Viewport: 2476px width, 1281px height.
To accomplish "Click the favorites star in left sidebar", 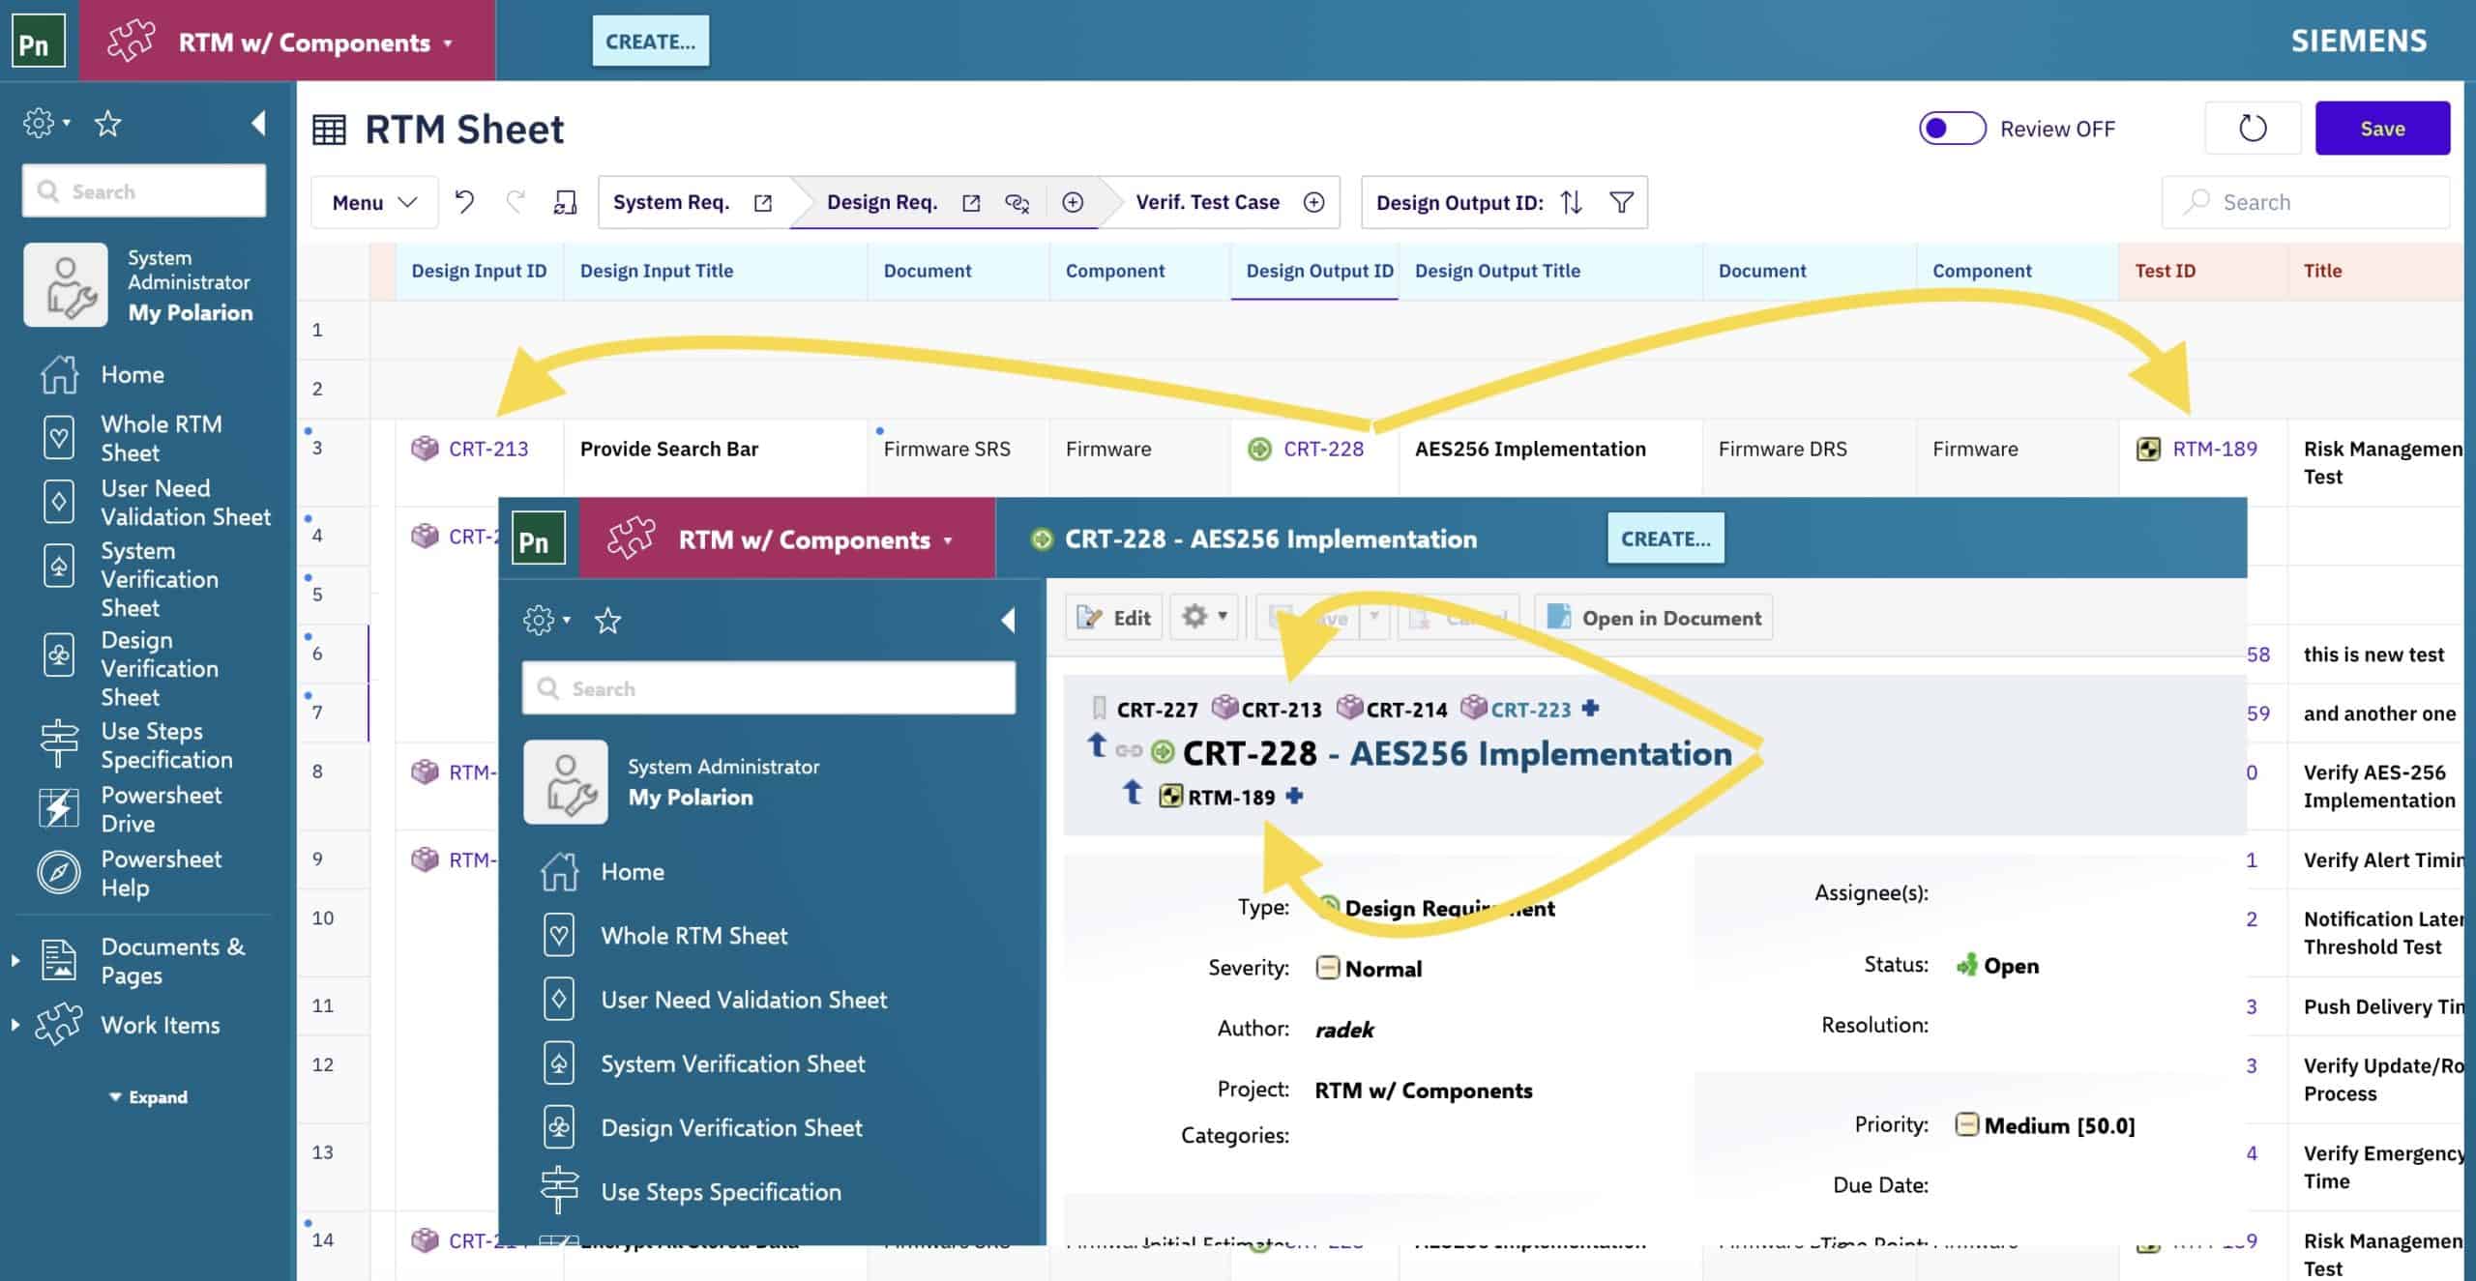I will pos(107,124).
